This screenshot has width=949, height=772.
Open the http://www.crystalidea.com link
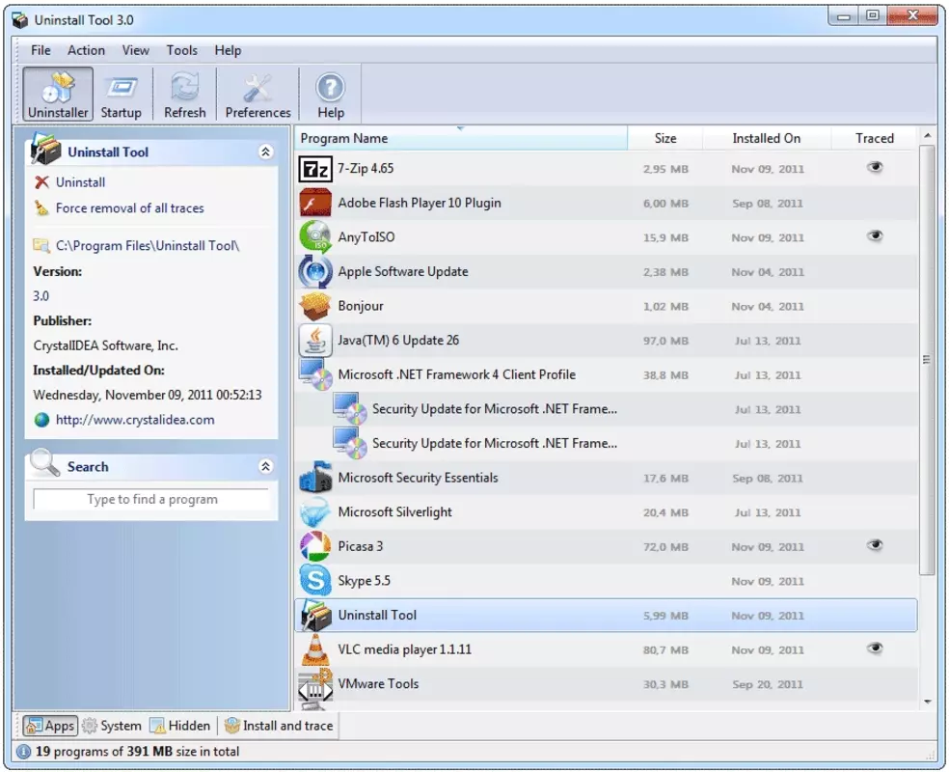(135, 420)
